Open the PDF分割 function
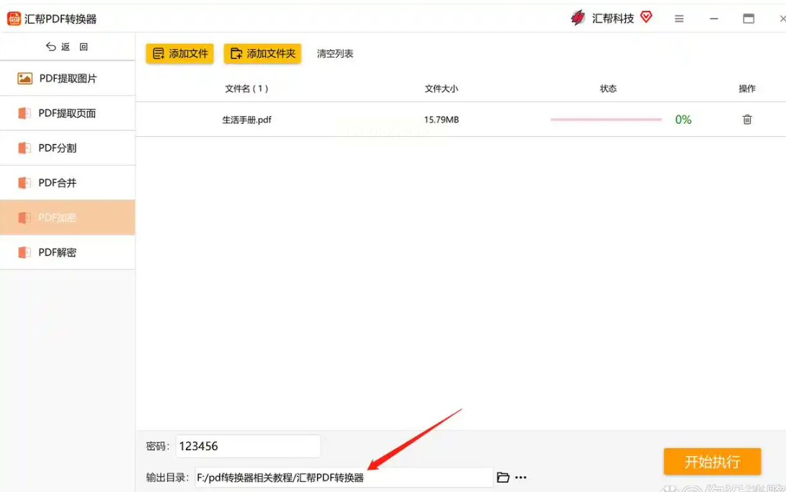This screenshot has width=786, height=492. pos(68,148)
